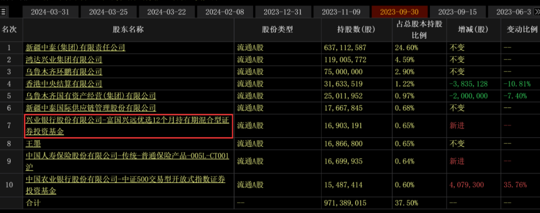The height and width of the screenshot is (213, 540).
Task: Select the holding value 17,667,845
Action: (x=343, y=108)
